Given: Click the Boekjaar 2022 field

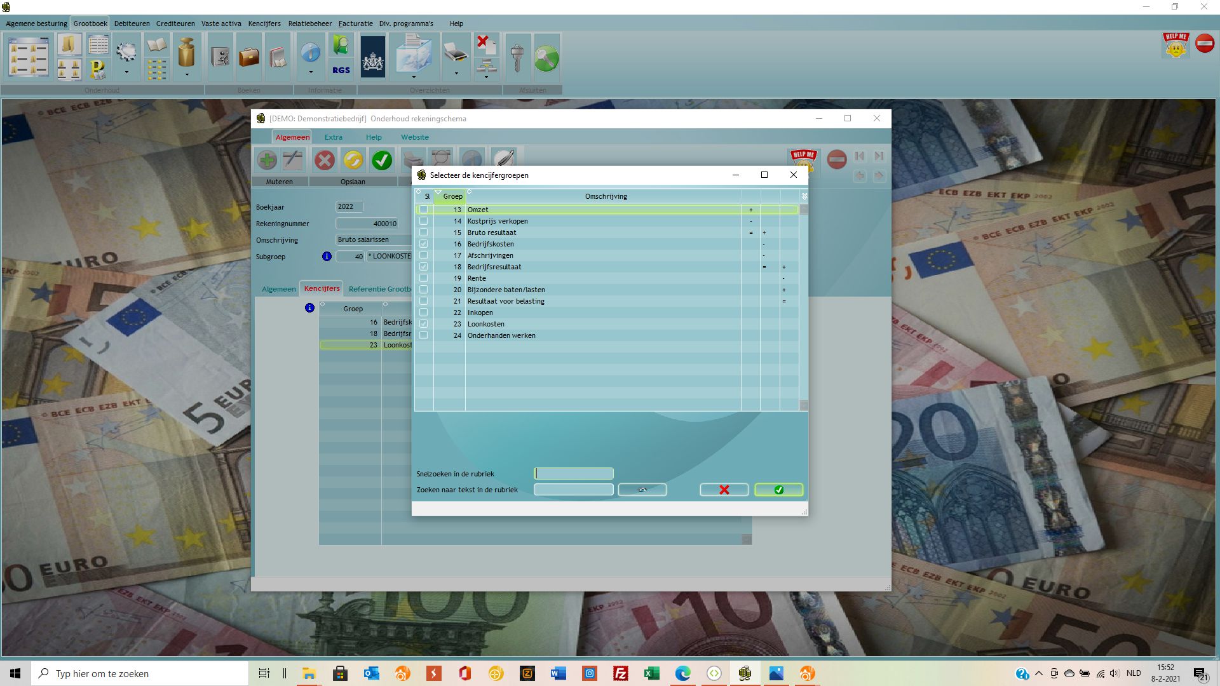Looking at the screenshot, I should tap(349, 206).
